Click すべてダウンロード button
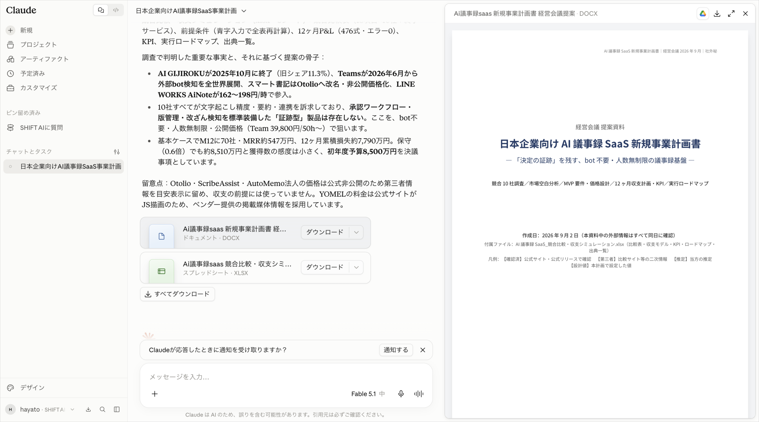Screen dimensions: 759x422 click(x=177, y=294)
